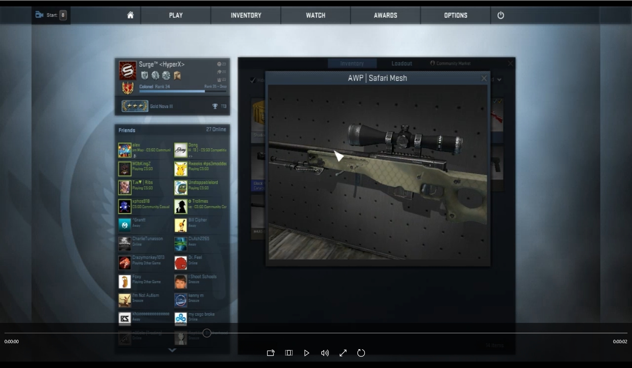Open friend Dong's avatar
The height and width of the screenshot is (368, 632).
[x=181, y=150]
